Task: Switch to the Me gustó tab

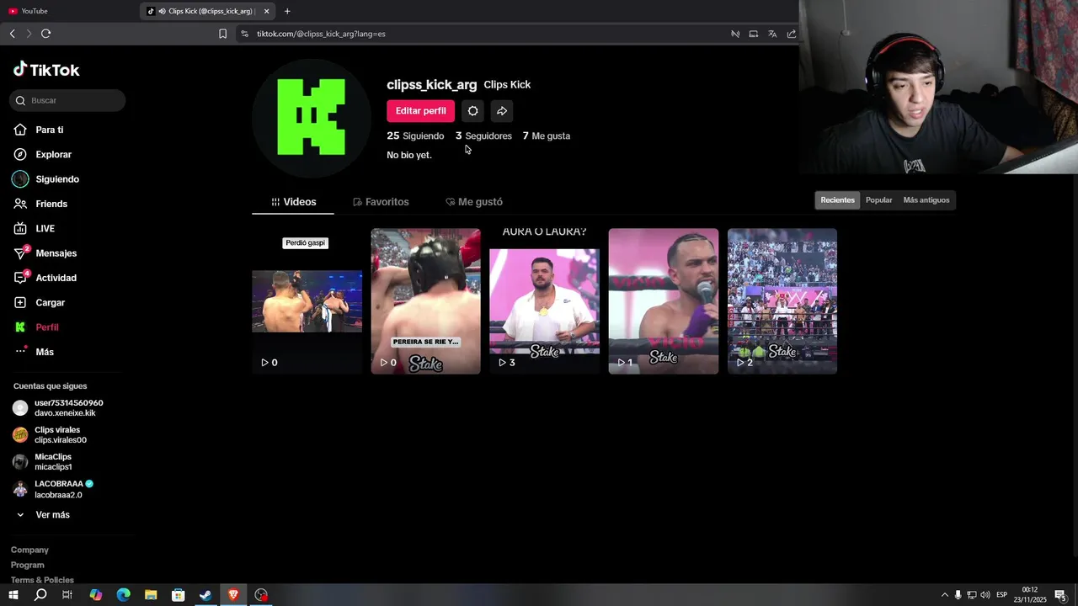Action: click(474, 202)
